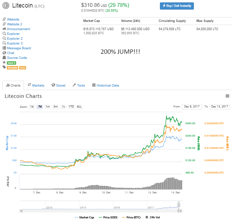This screenshot has height=219, width=233.
Task: Click the 0.01844020 BTC price text
Action: (93, 11)
